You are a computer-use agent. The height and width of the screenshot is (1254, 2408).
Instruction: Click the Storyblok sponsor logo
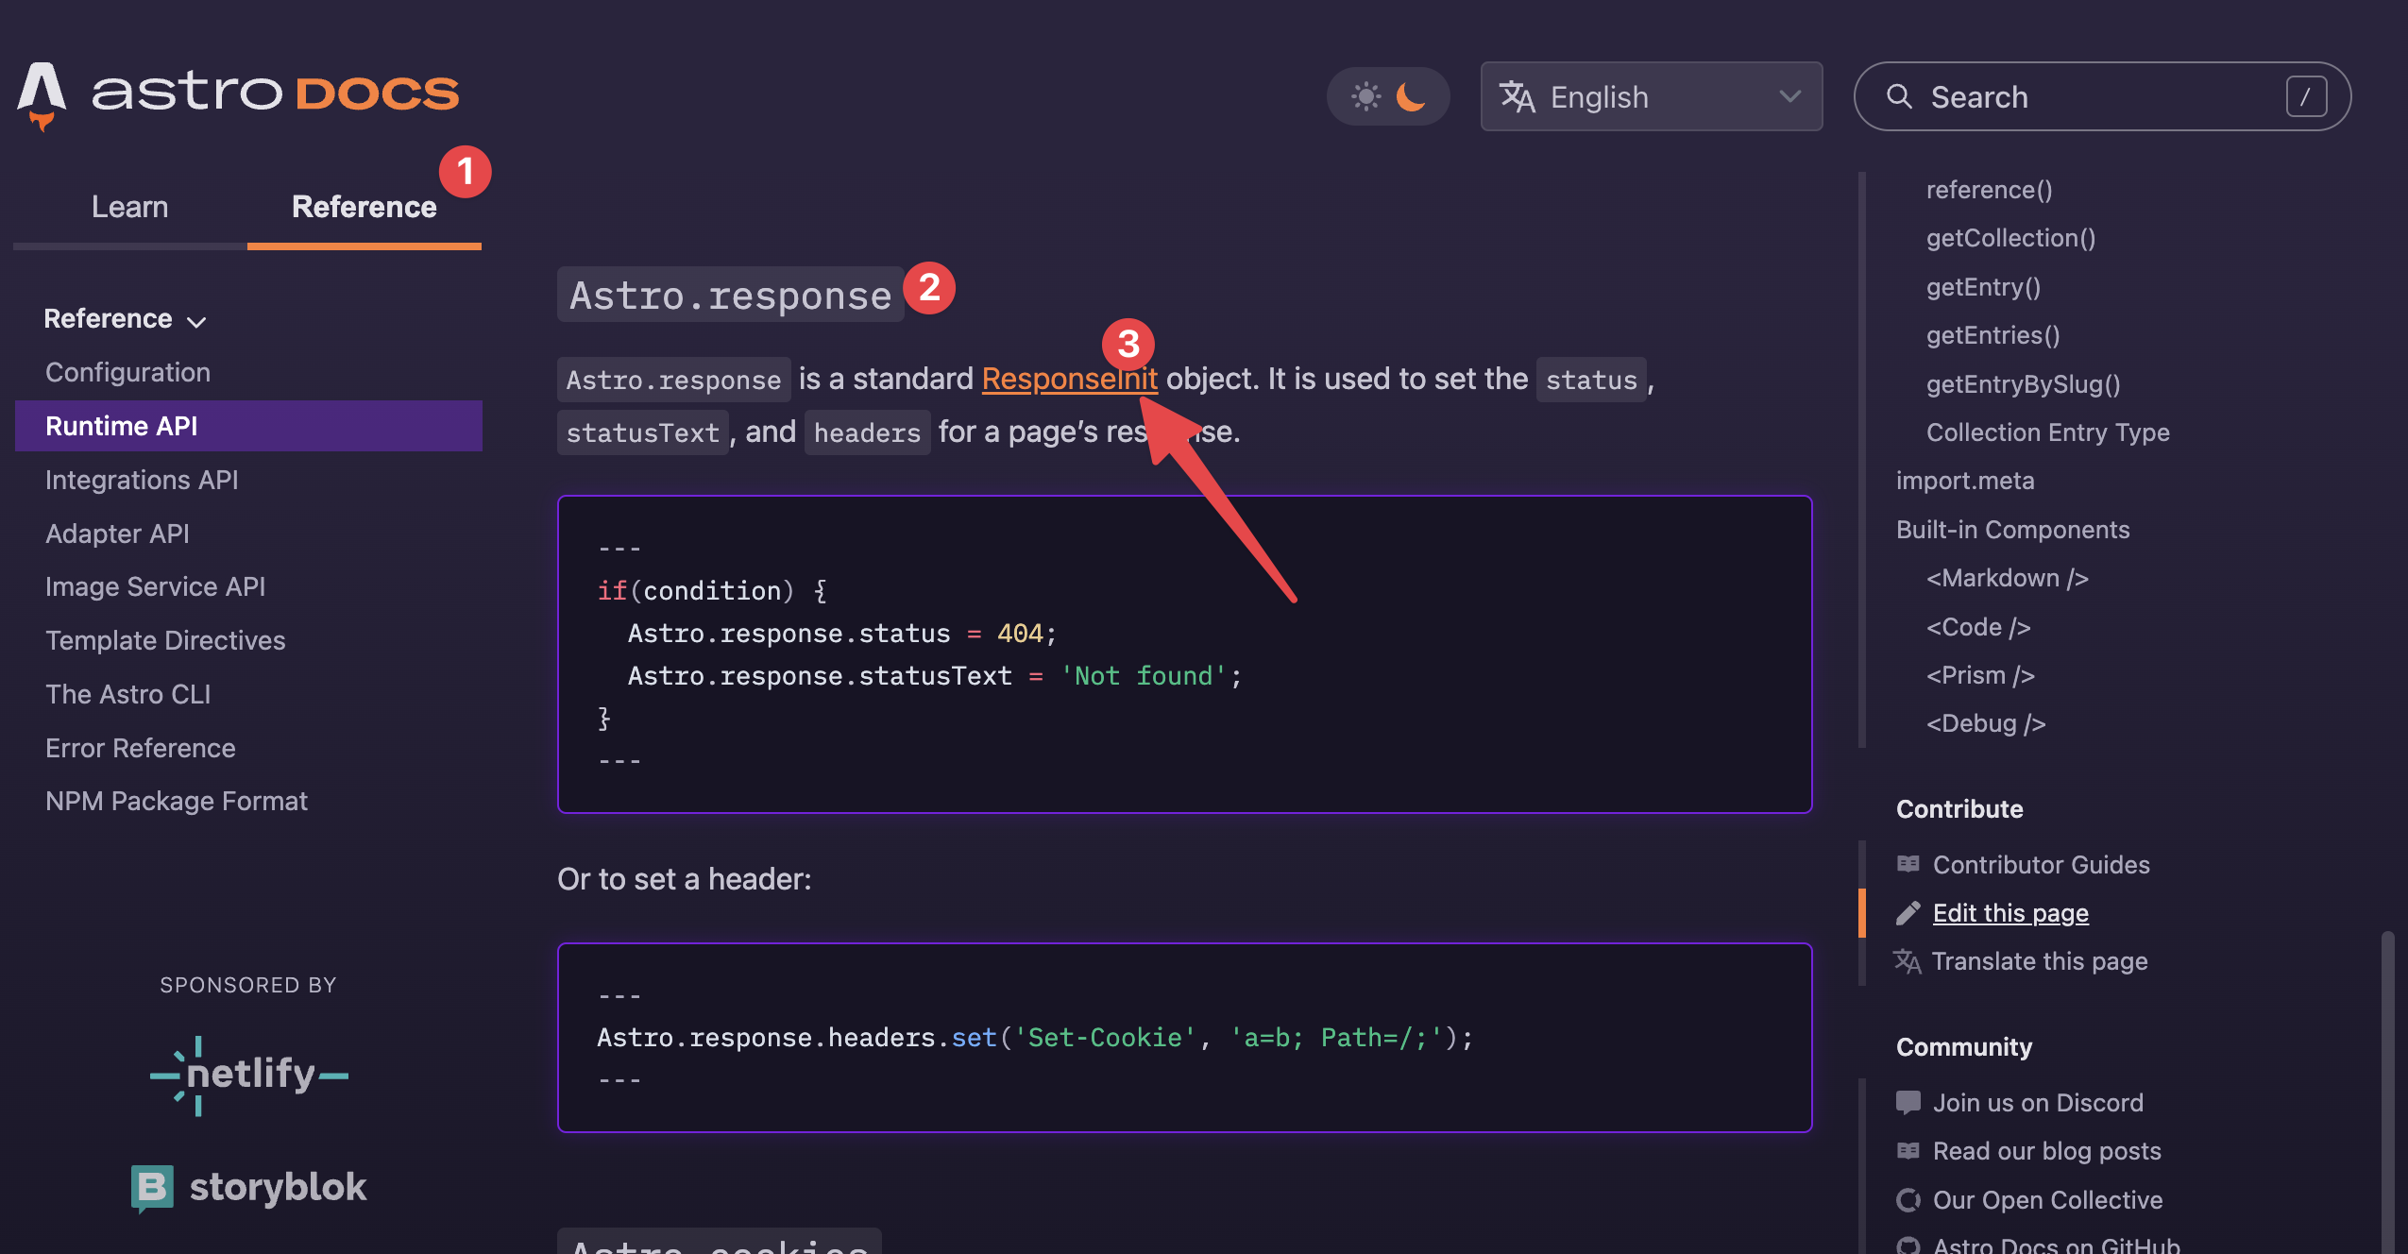(x=248, y=1187)
